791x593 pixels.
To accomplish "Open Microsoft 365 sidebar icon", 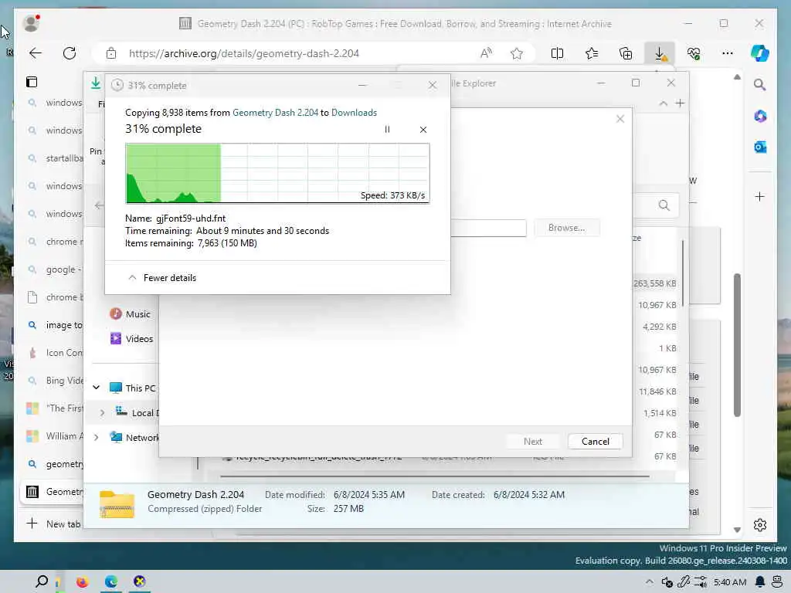I will click(x=760, y=116).
